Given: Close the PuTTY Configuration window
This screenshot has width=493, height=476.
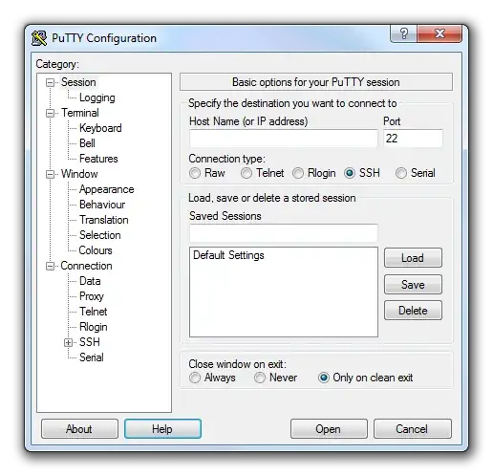Looking at the screenshot, I should pos(439,33).
